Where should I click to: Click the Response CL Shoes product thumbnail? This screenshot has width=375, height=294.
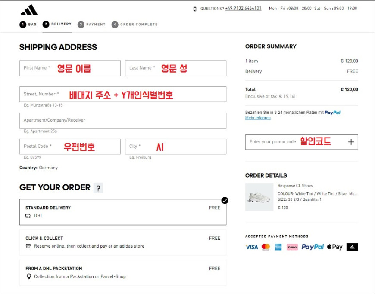[x=259, y=197]
